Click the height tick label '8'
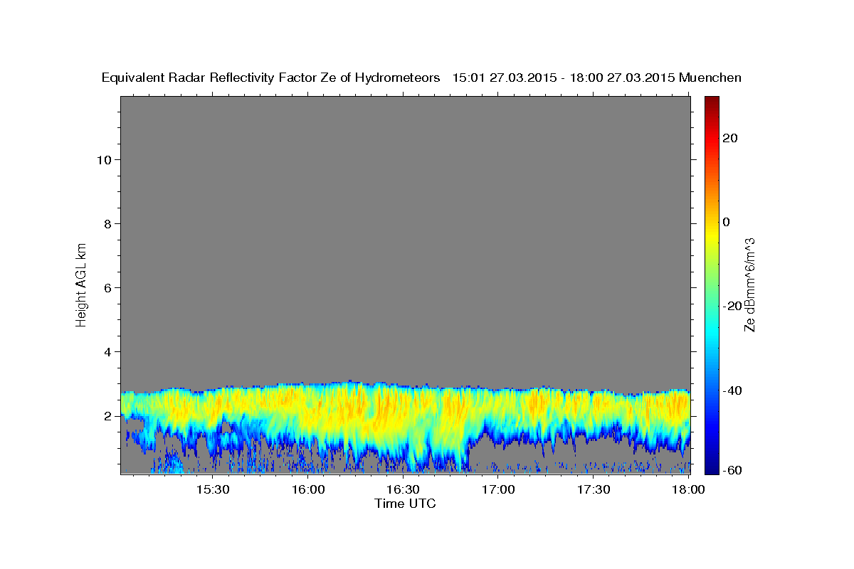The width and height of the screenshot is (854, 569). tap(107, 223)
